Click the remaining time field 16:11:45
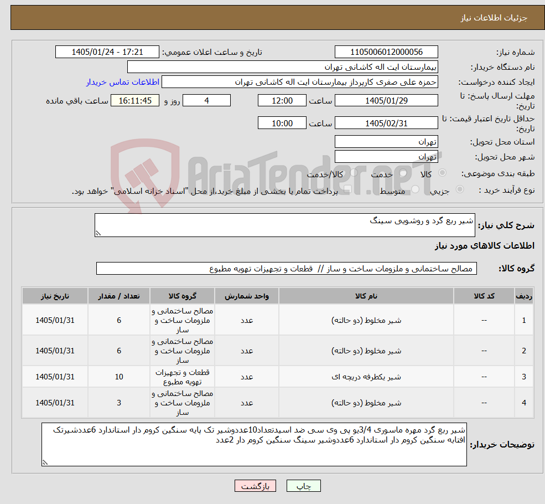The width and height of the screenshot is (545, 504). pos(135,100)
